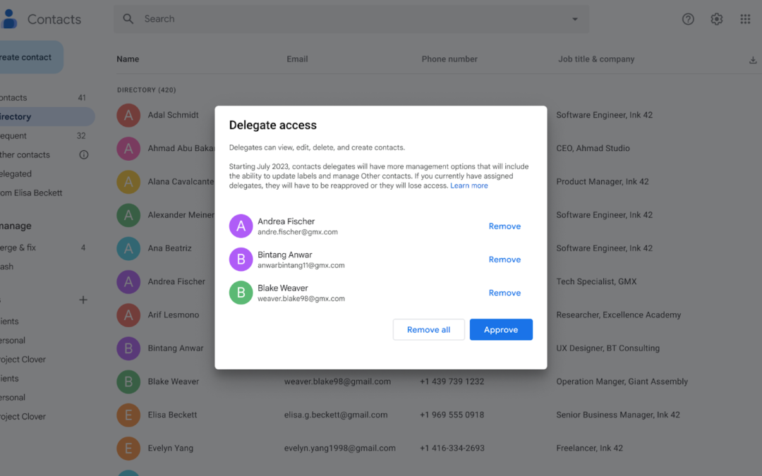Viewport: 762px width, 476px height.
Task: Click Bintang Anwar's avatar in the dialog
Action: coord(241,260)
